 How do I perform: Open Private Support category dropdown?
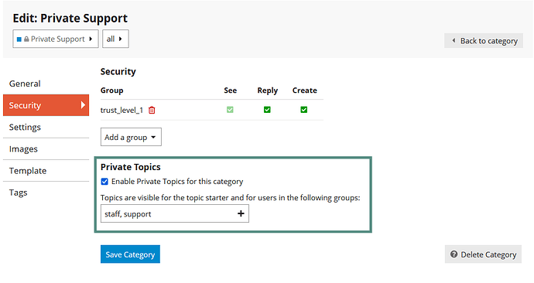pyautogui.click(x=56, y=39)
